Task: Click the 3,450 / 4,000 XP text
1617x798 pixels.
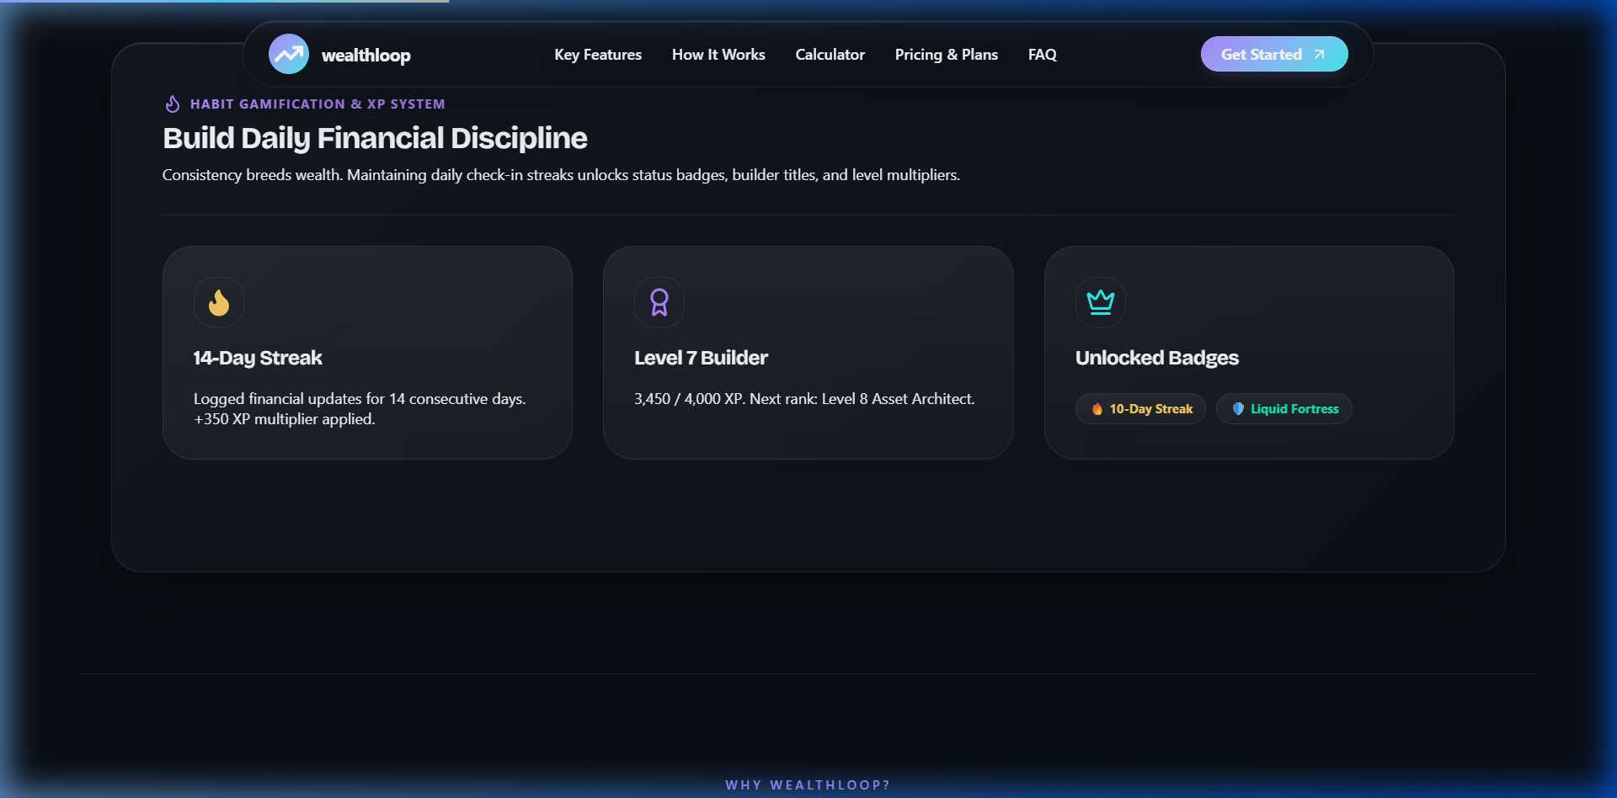Action: click(688, 399)
